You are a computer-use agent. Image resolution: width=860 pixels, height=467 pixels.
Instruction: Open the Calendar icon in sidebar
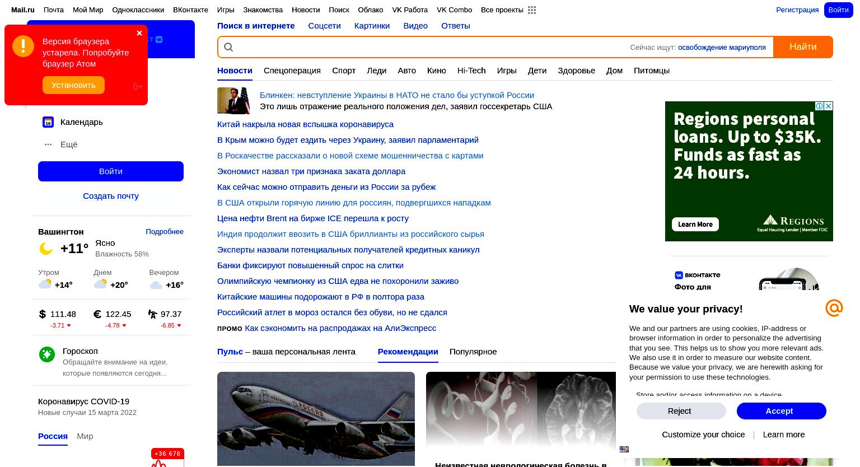click(48, 122)
